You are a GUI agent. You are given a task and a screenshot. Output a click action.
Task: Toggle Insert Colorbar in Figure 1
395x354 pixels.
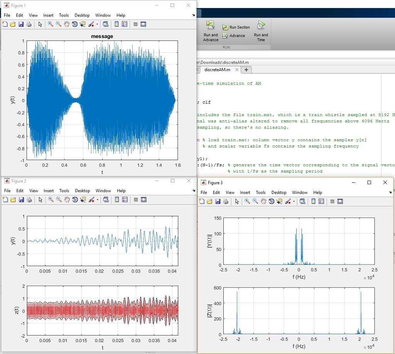pyautogui.click(x=116, y=24)
